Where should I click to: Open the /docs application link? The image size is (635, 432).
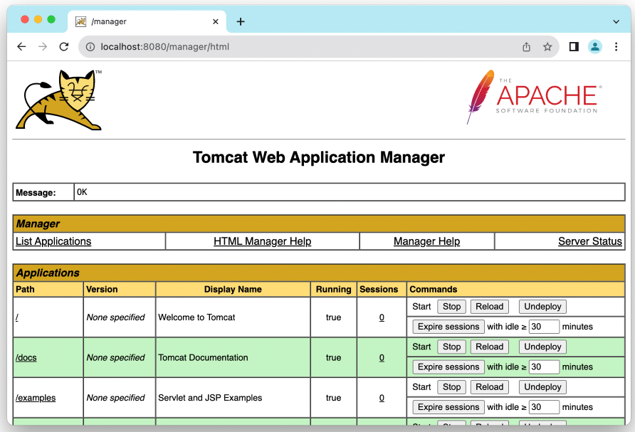coord(26,358)
